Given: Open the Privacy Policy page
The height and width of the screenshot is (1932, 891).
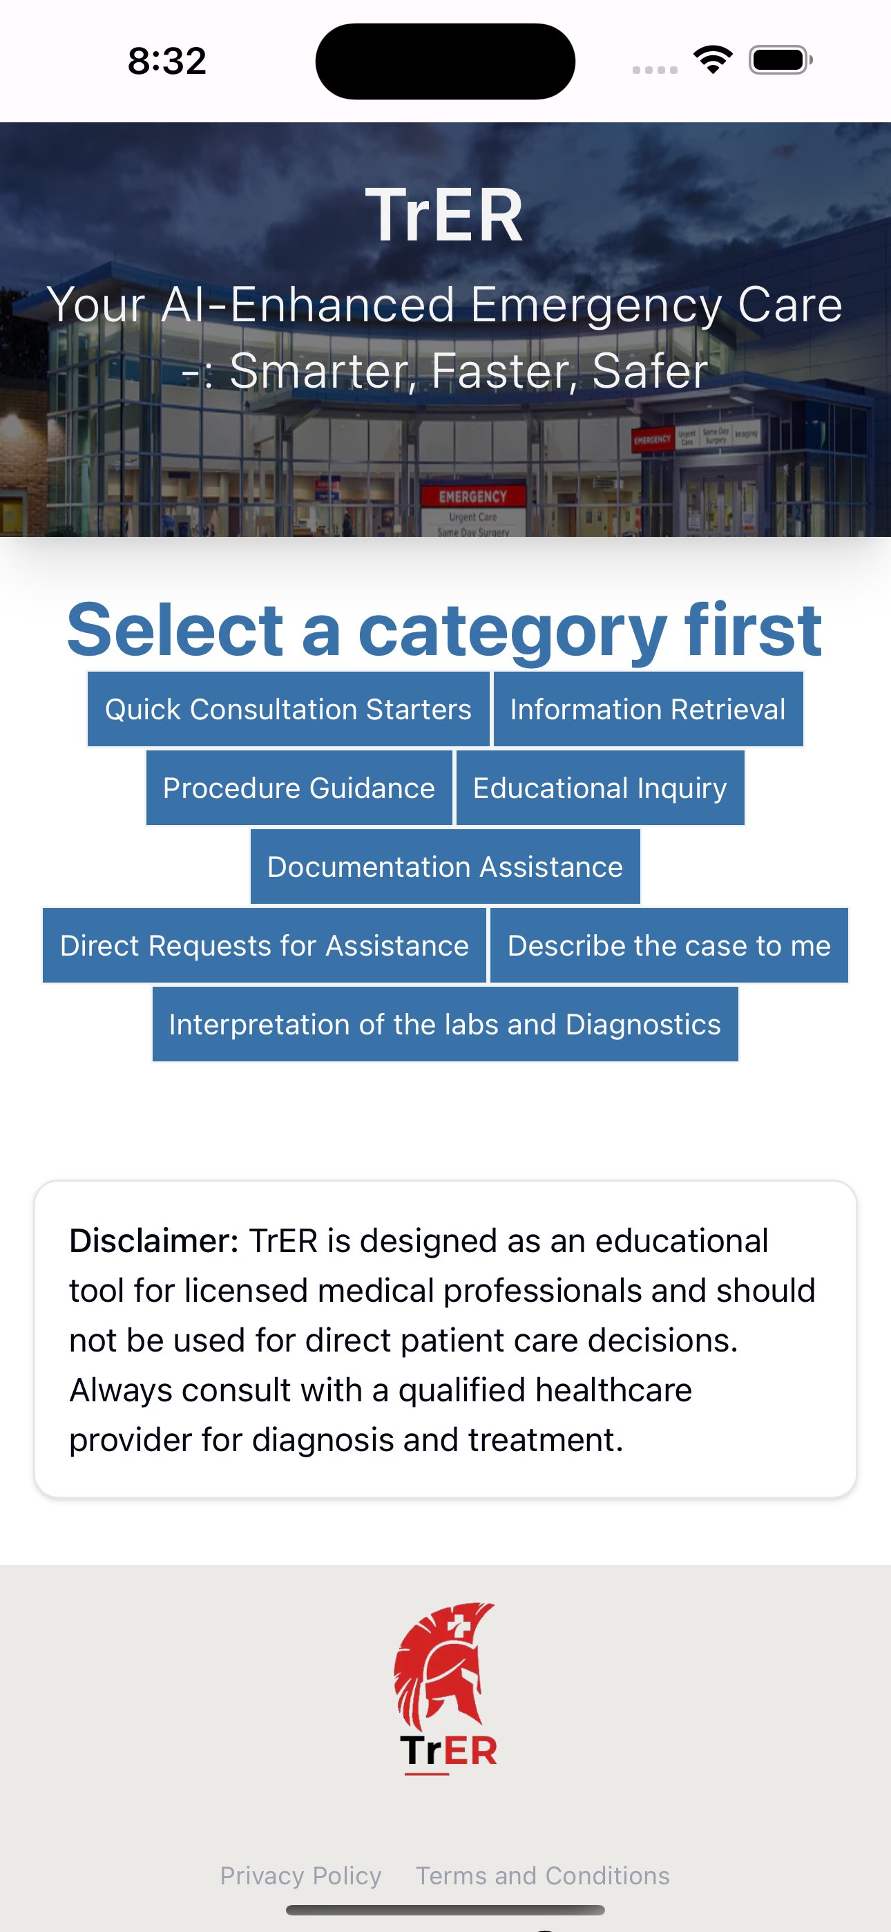Looking at the screenshot, I should pos(300,1876).
